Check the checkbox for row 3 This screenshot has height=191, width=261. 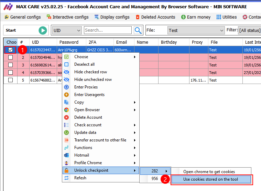click(10, 65)
